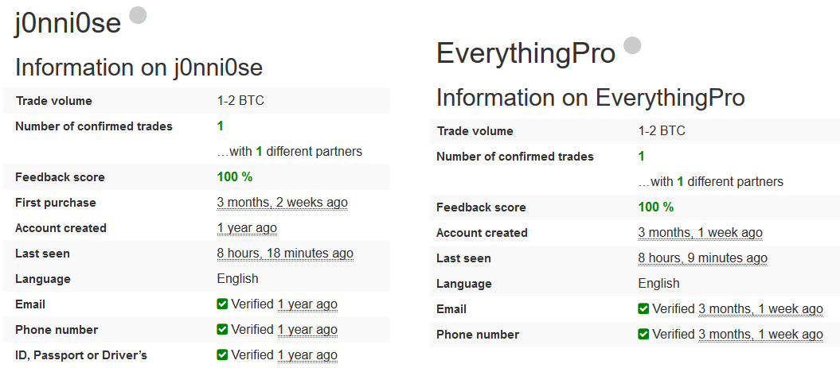Viewport: 840px width, 368px height.
Task: Click j0nni0se's ID, Passport verified check icon
Action: point(222,354)
